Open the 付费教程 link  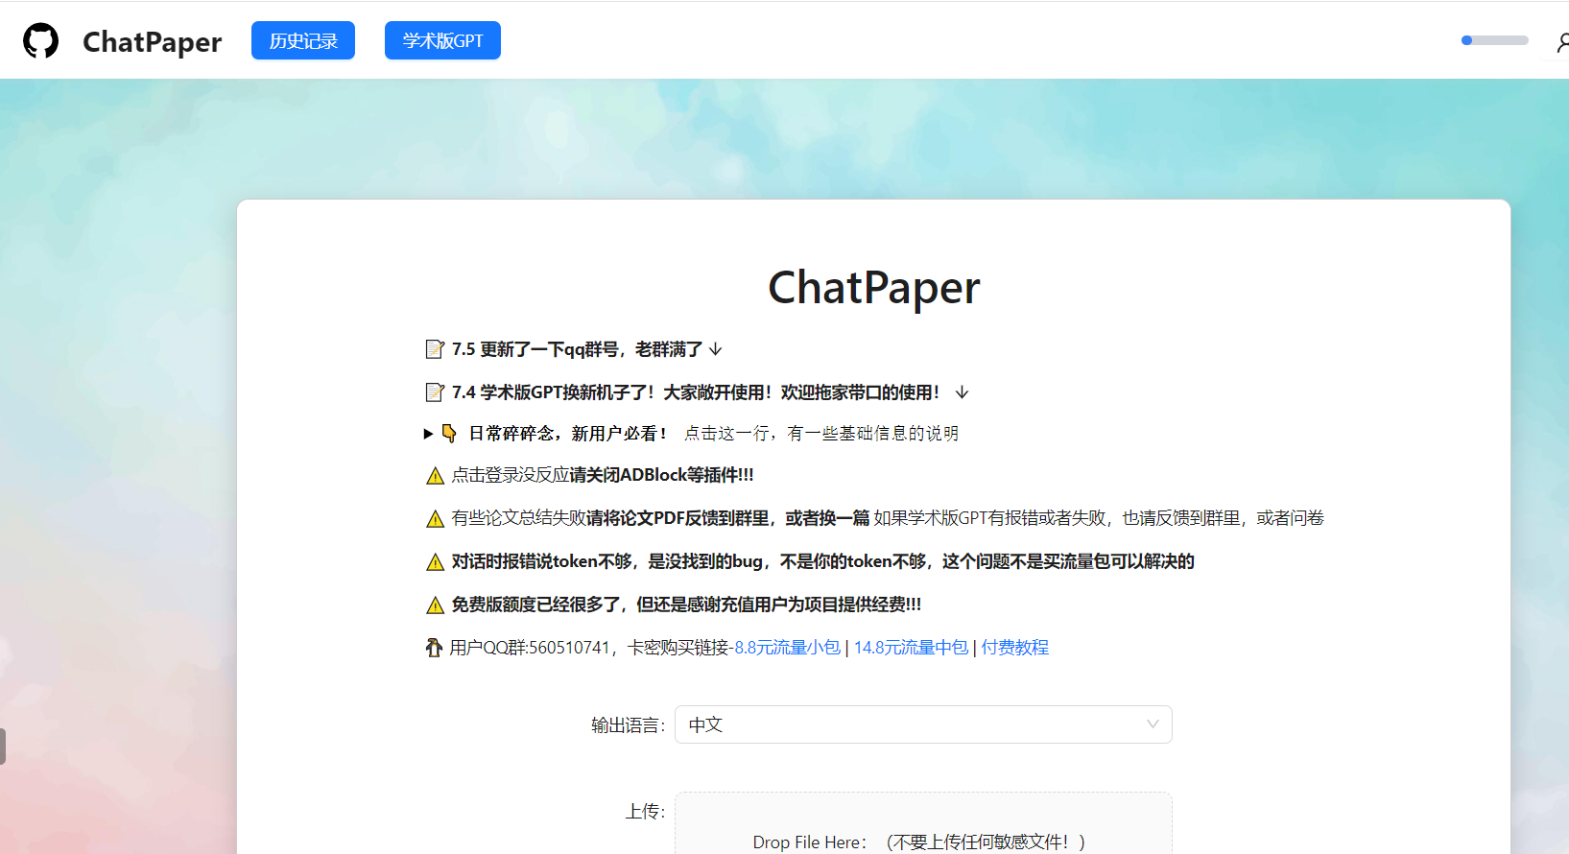[1014, 648]
